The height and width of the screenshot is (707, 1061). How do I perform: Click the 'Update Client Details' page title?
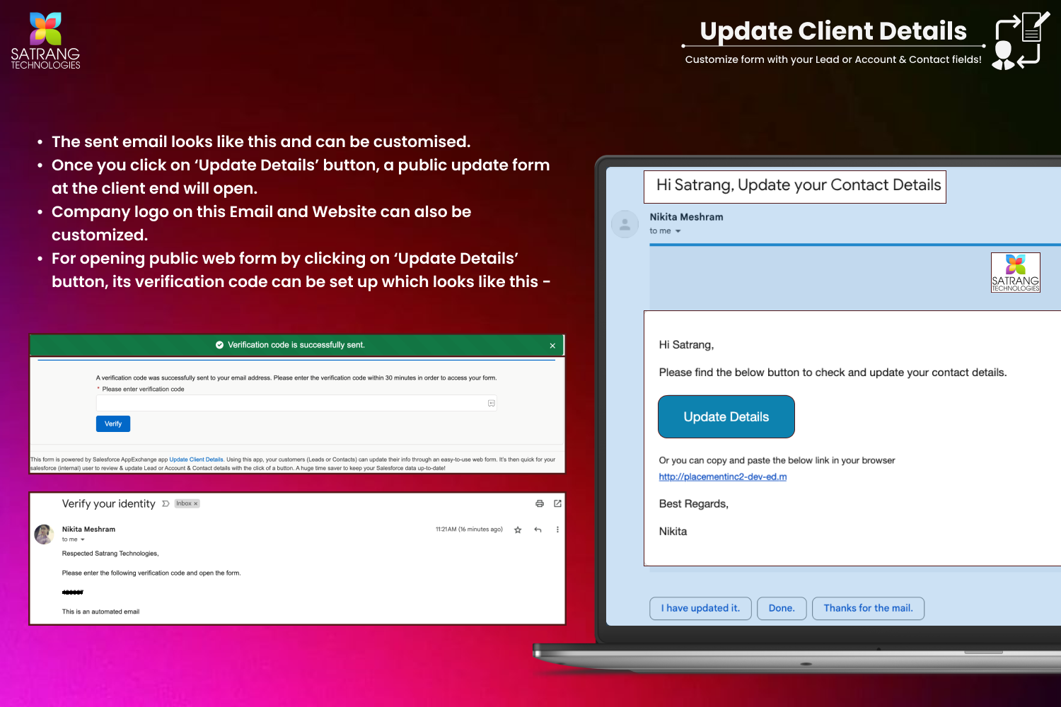pos(833,31)
